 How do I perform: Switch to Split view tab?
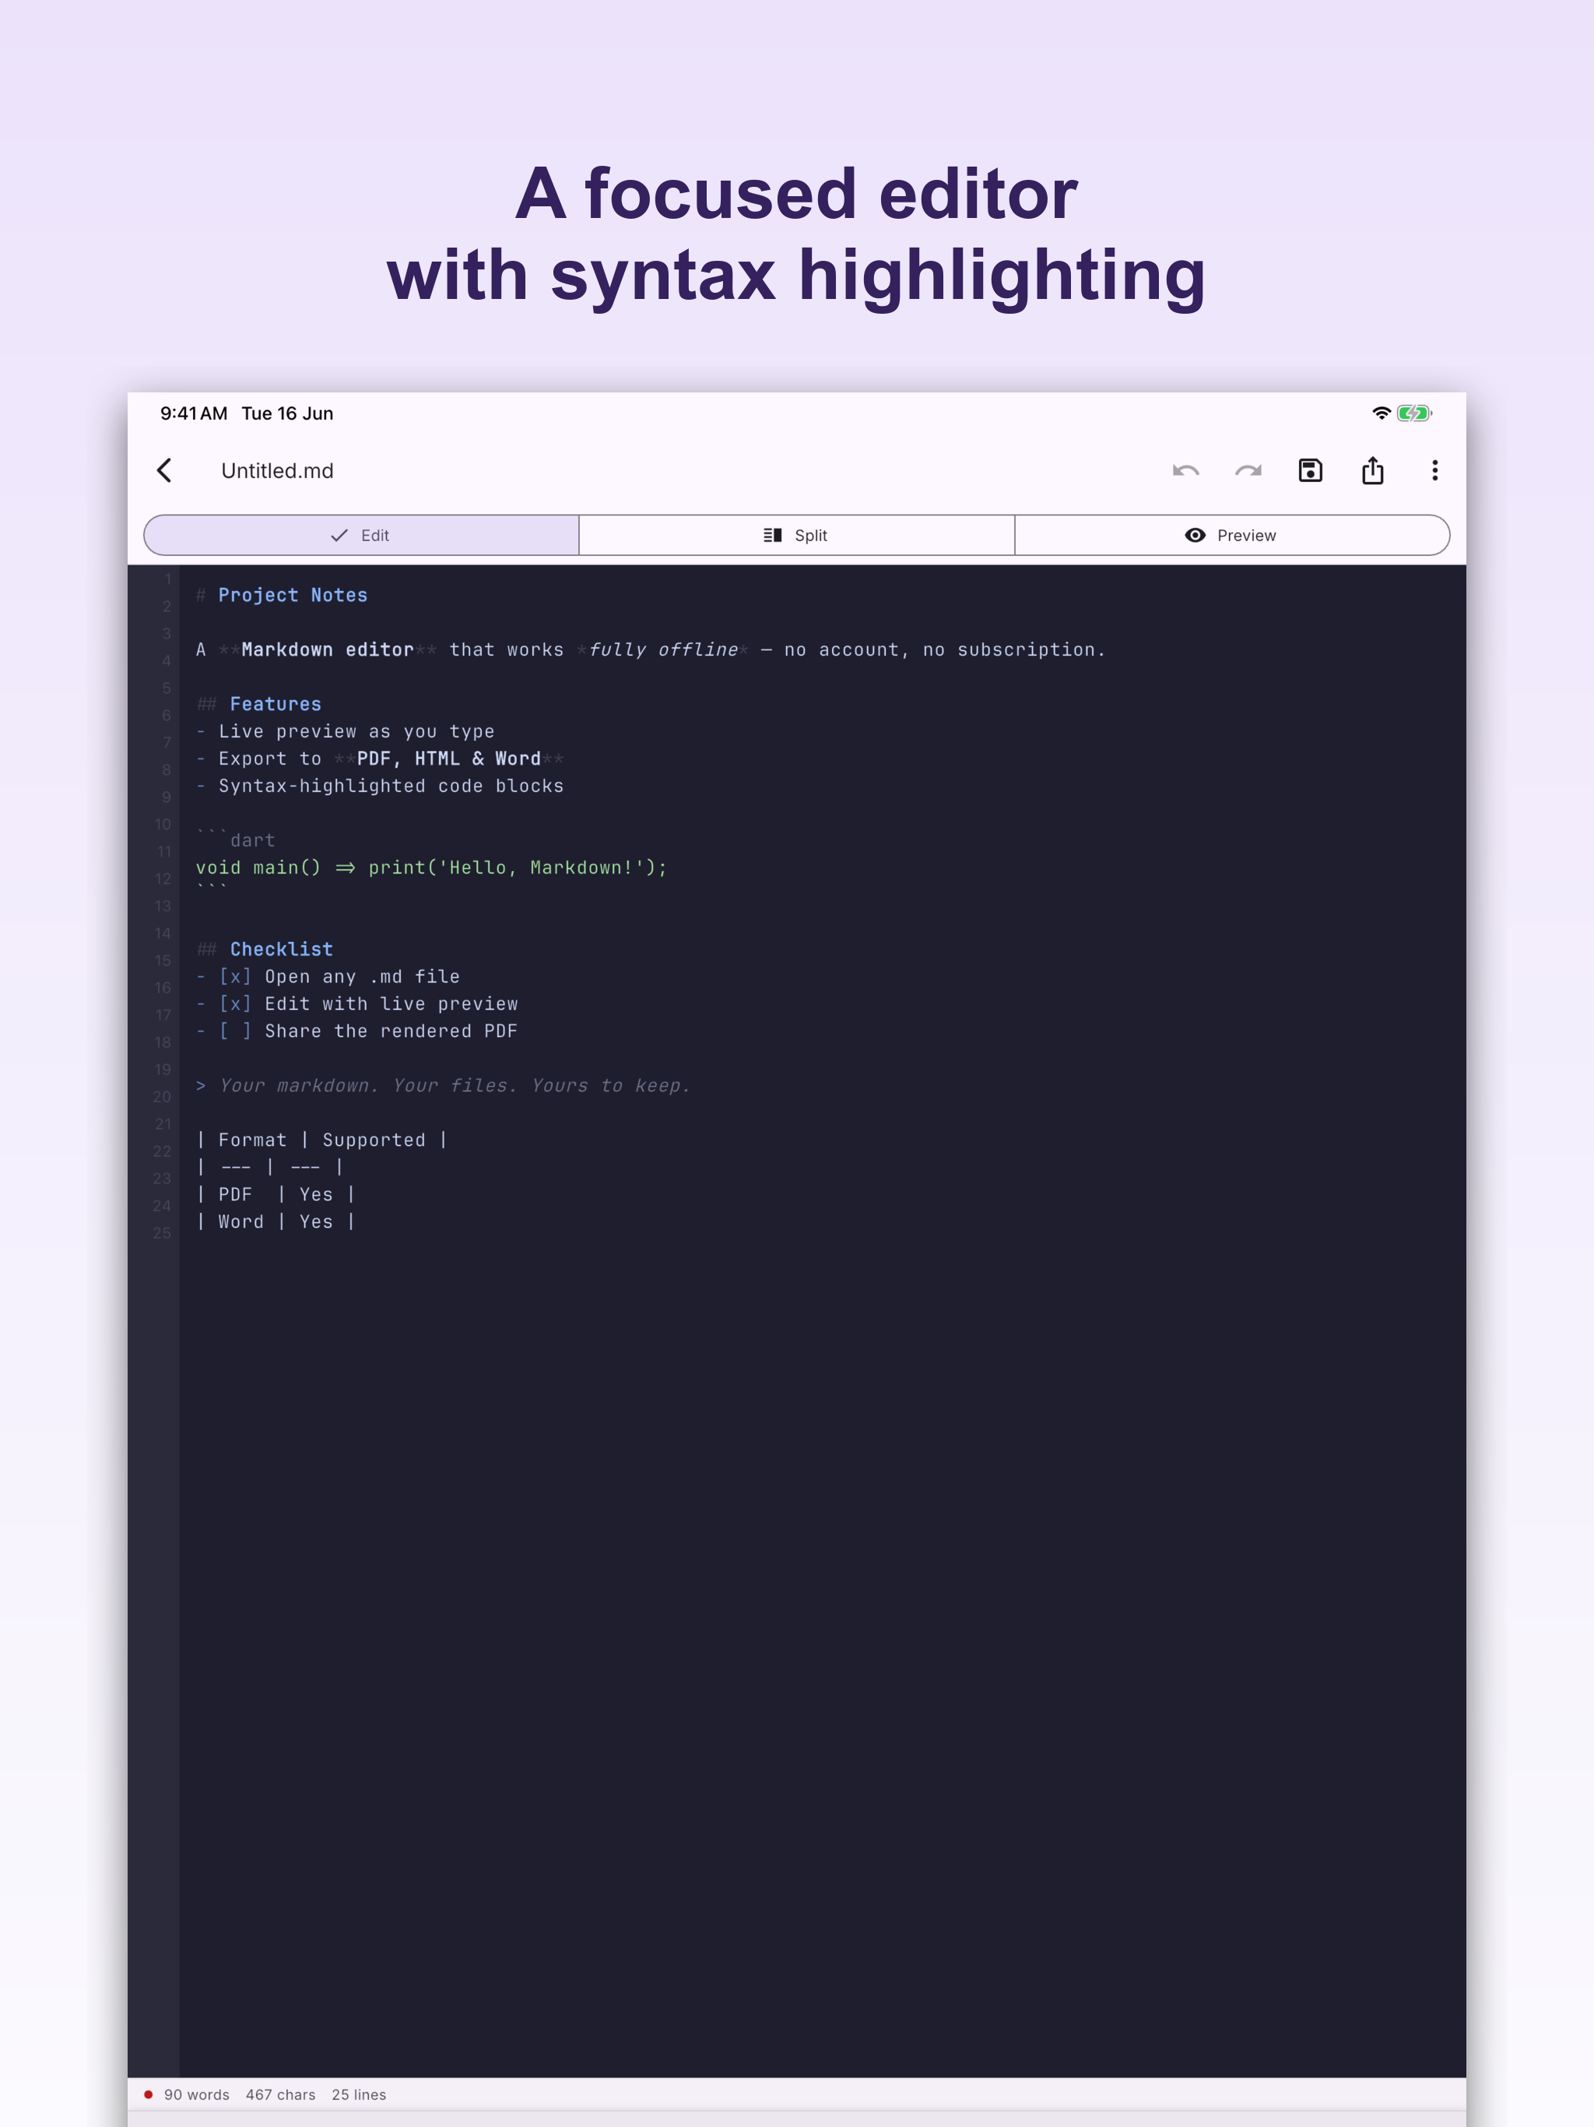[x=796, y=536]
